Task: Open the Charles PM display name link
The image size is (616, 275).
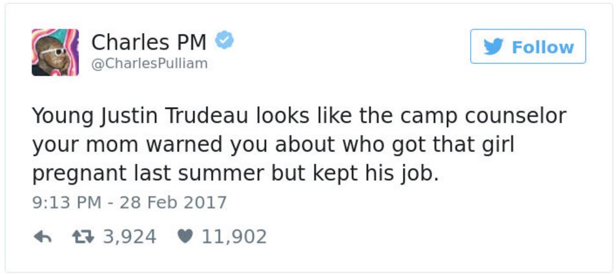Action: [149, 42]
